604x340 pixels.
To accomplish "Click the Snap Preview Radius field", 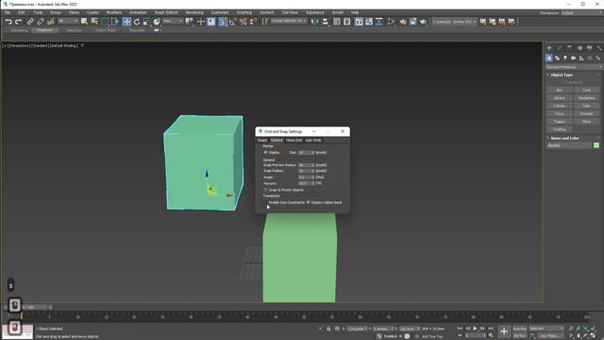I will coord(307,165).
